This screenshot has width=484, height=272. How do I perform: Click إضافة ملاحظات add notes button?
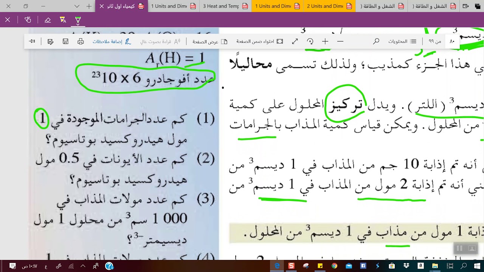(x=112, y=42)
